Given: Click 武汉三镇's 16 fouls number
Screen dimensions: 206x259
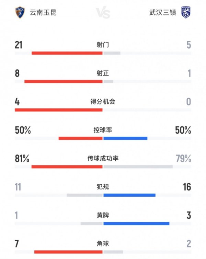Looking at the screenshot, I should click(187, 187).
